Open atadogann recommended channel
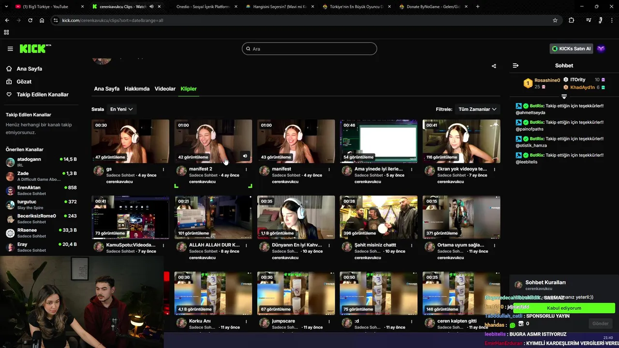 pos(41,162)
